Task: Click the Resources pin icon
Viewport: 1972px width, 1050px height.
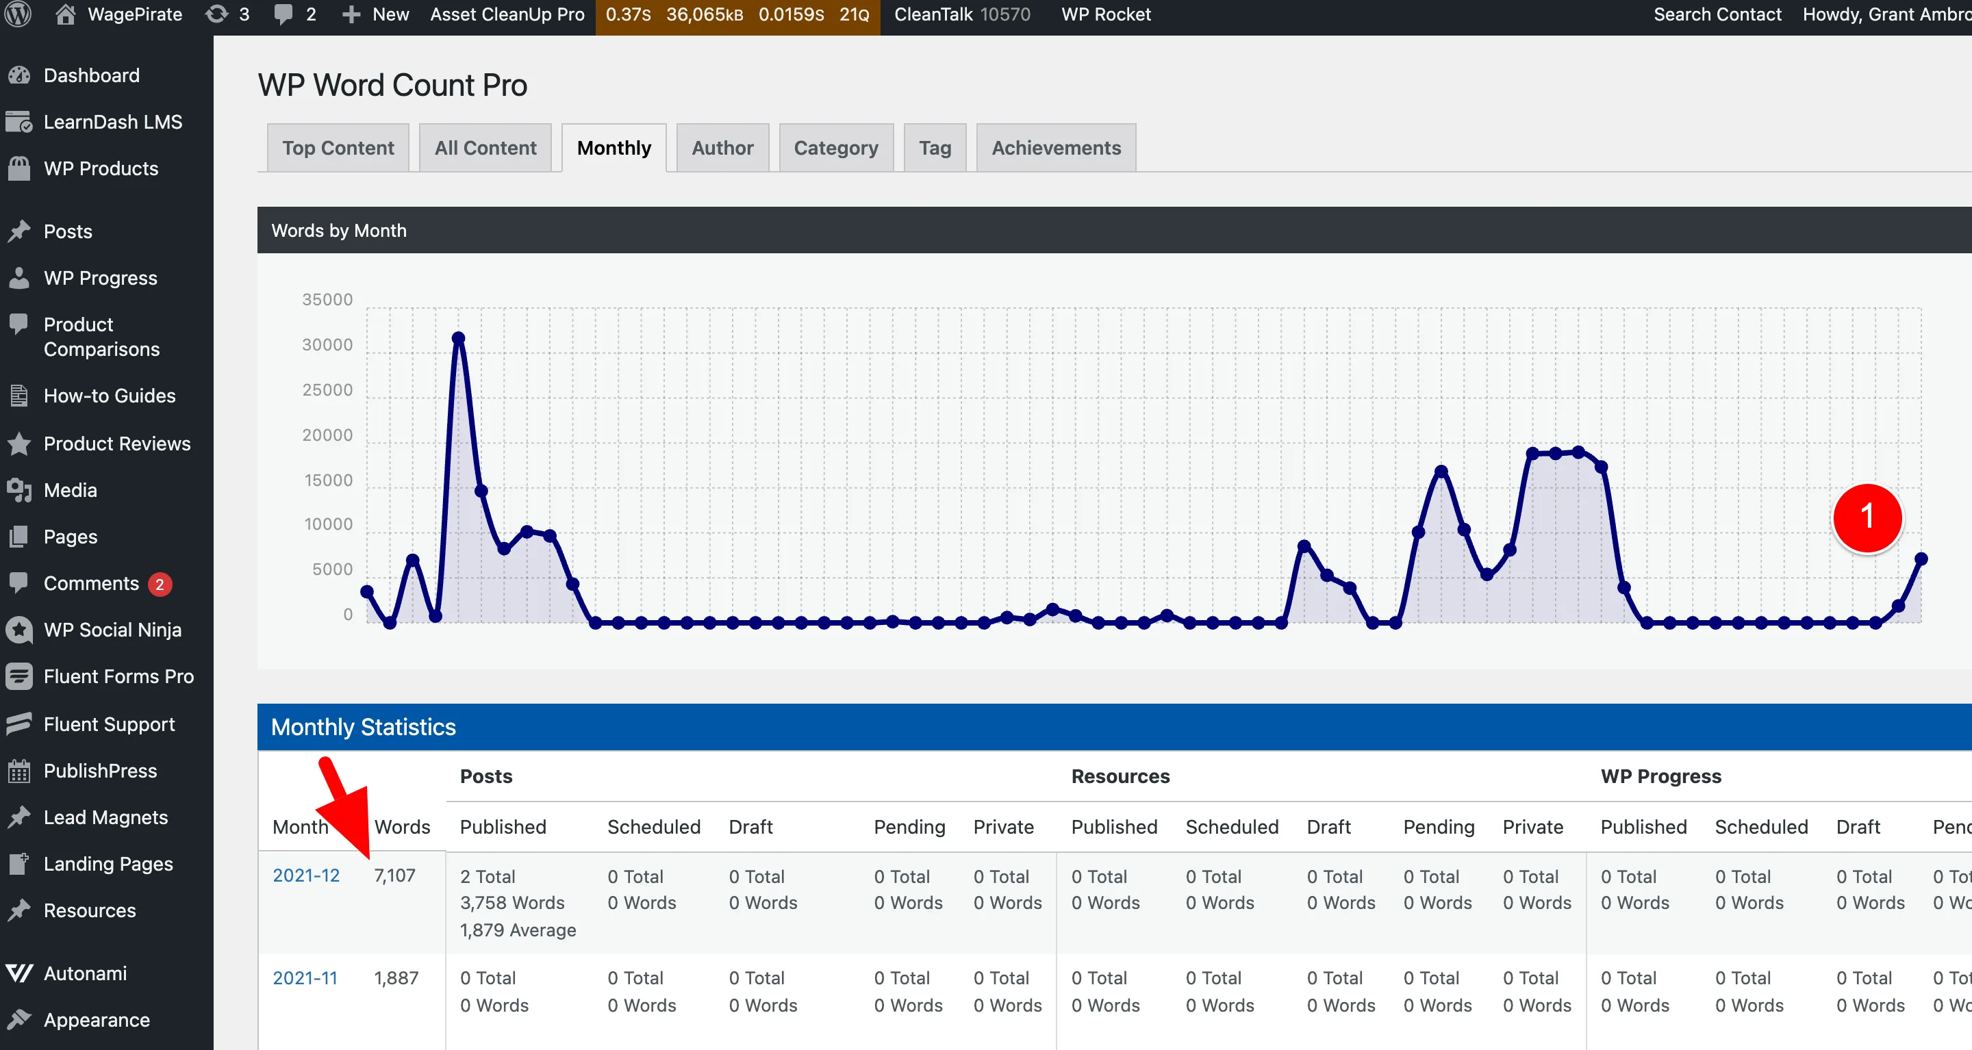Action: tap(19, 911)
